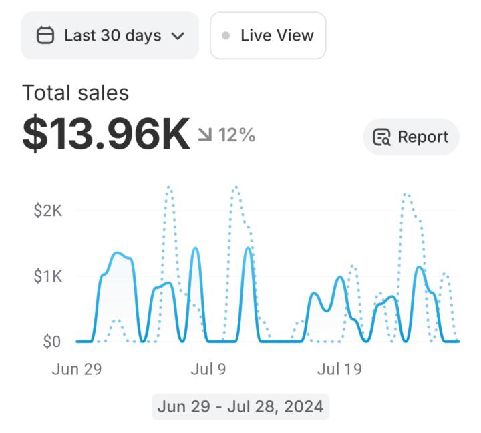Viewport: 481px width, 433px height.
Task: Select the Jun 29 x-axis date marker
Action: click(77, 369)
